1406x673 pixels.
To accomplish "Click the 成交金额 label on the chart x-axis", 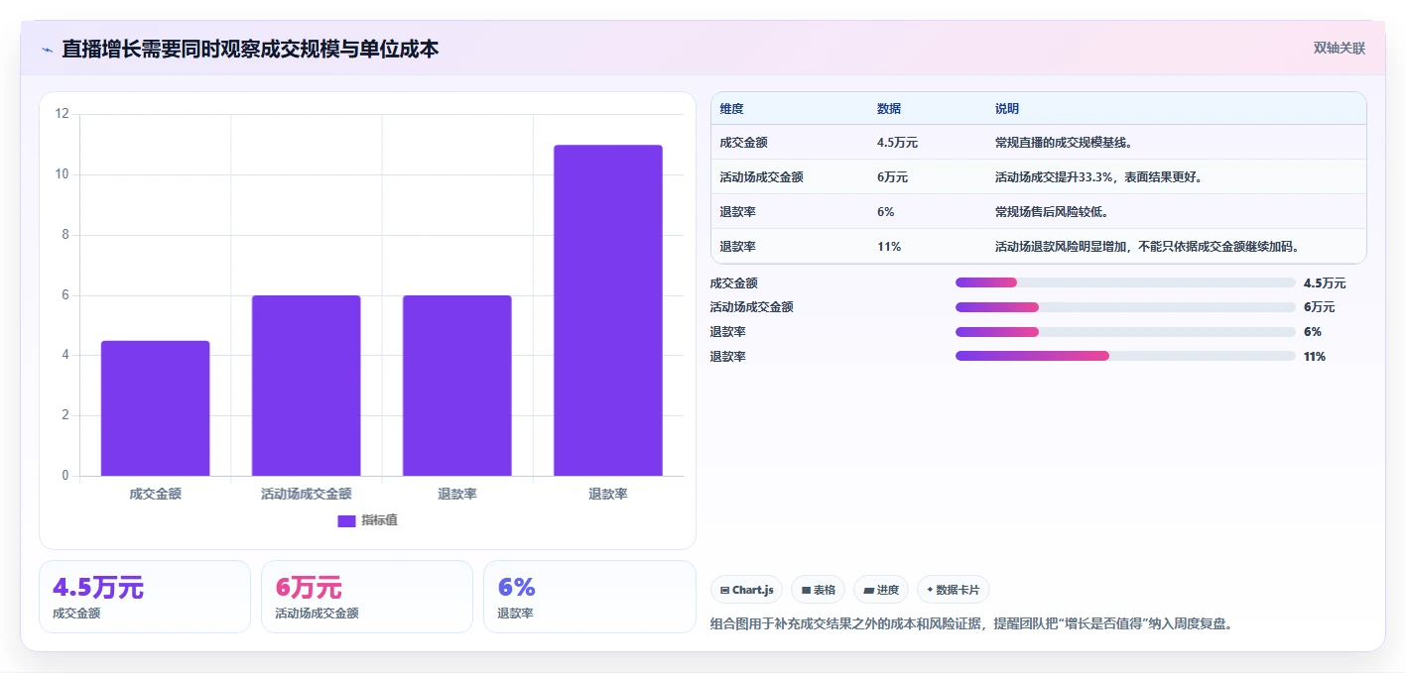I will (156, 494).
